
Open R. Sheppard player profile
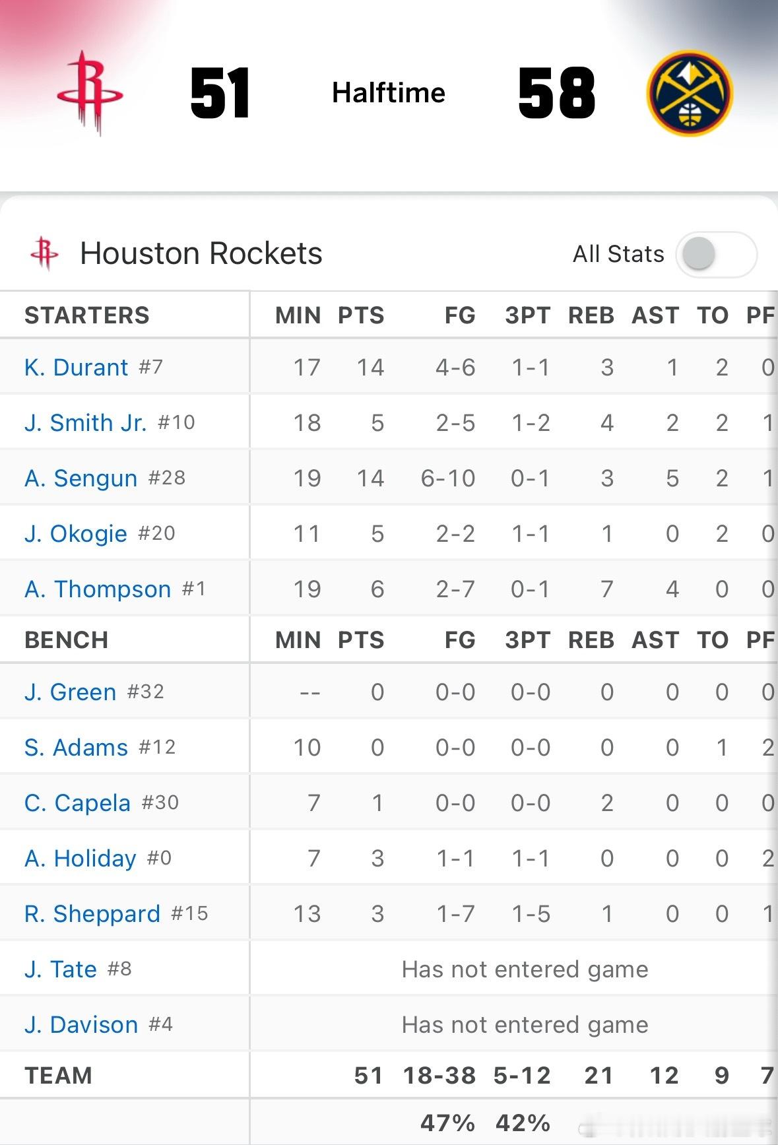tap(92, 914)
